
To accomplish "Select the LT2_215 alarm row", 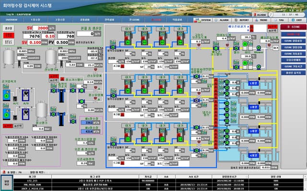I will 158,180.
